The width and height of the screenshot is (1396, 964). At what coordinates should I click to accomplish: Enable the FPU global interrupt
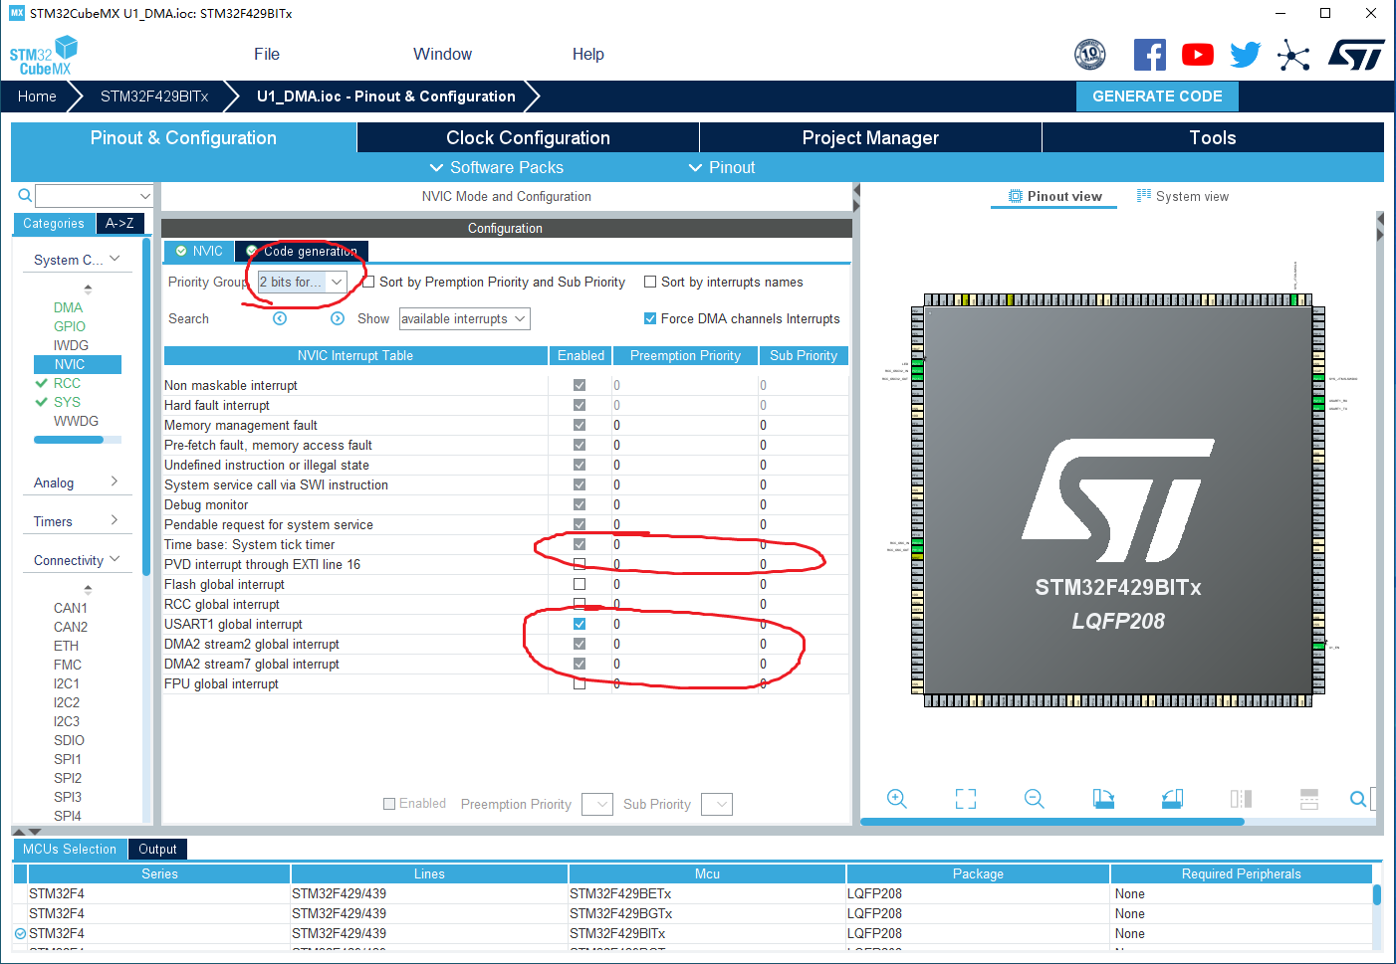pyautogui.click(x=579, y=683)
